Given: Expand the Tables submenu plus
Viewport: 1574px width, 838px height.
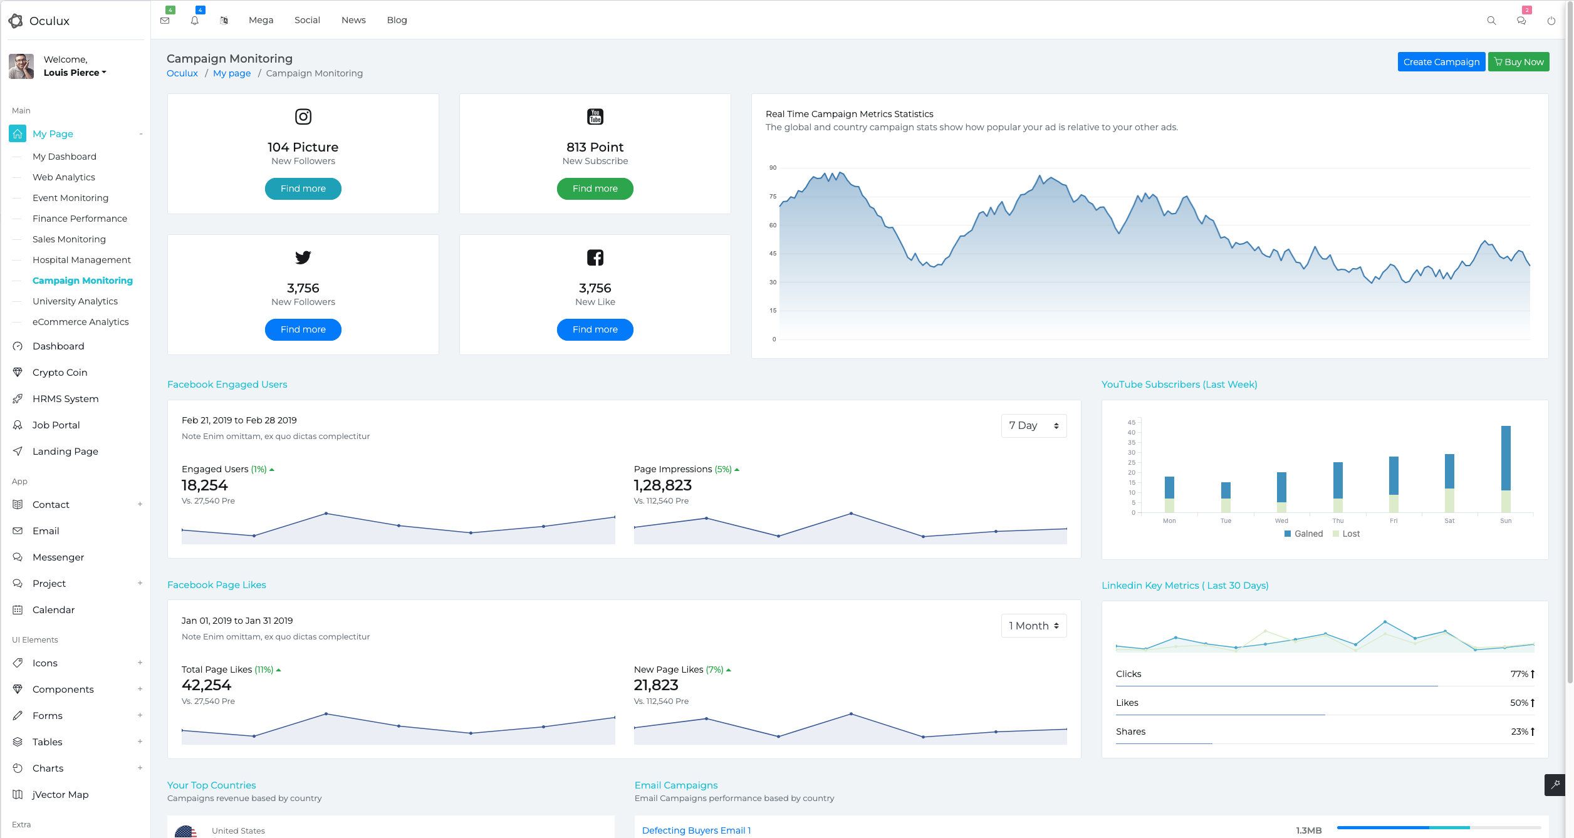Looking at the screenshot, I should pyautogui.click(x=140, y=742).
